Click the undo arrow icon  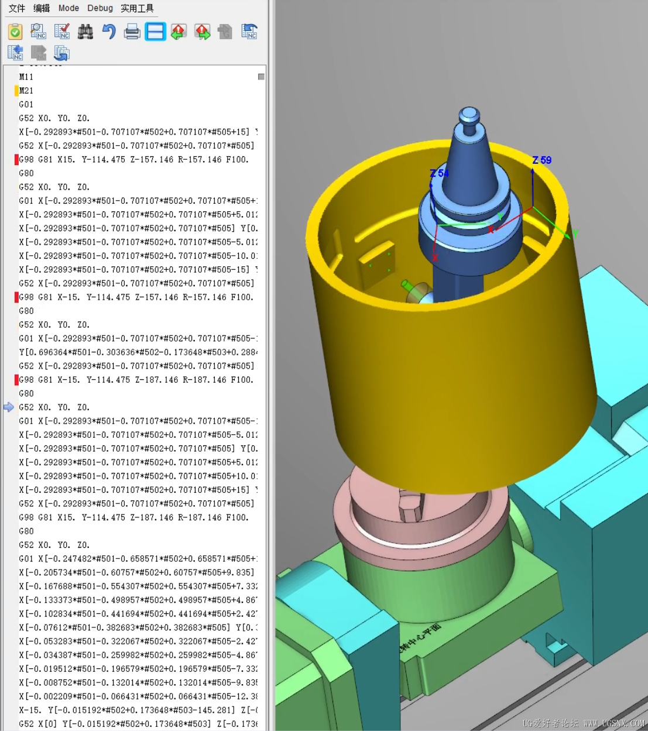(x=108, y=32)
